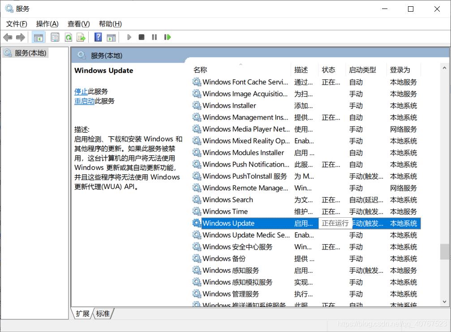Click 自动(延迟 startup type of Windows Search
The width and height of the screenshot is (451, 332).
point(366,200)
